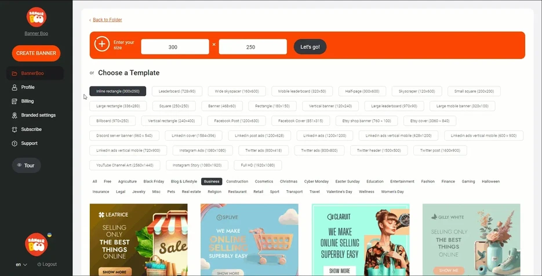Click the Billing receipt icon
The image size is (542, 276).
click(14, 101)
